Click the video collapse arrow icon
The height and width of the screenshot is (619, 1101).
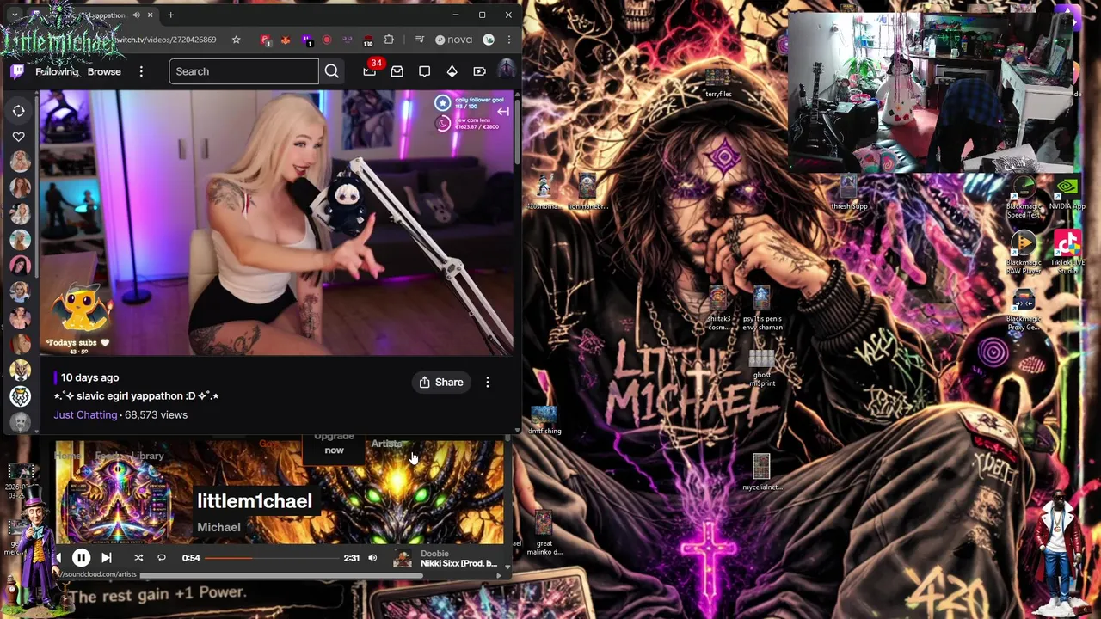503,111
